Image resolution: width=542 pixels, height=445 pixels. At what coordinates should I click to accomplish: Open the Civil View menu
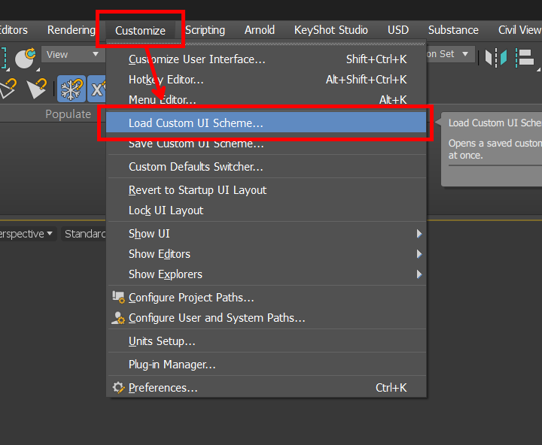[x=519, y=30]
